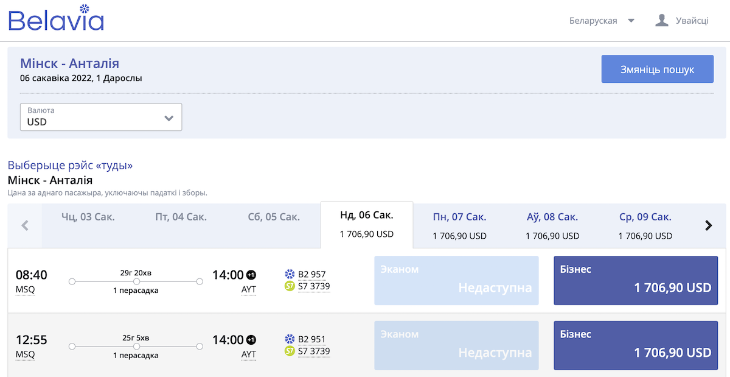
Task: Click the Belavia logo
Action: (56, 18)
